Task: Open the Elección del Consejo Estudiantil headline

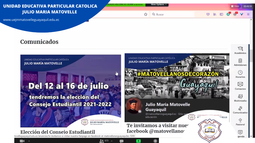Action: (x=58, y=132)
